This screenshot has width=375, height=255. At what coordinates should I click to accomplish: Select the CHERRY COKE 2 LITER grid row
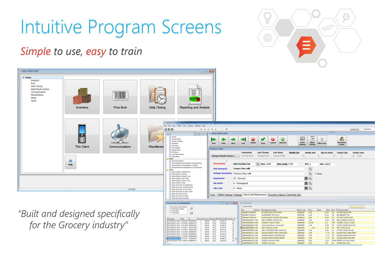pyautogui.click(x=307, y=223)
